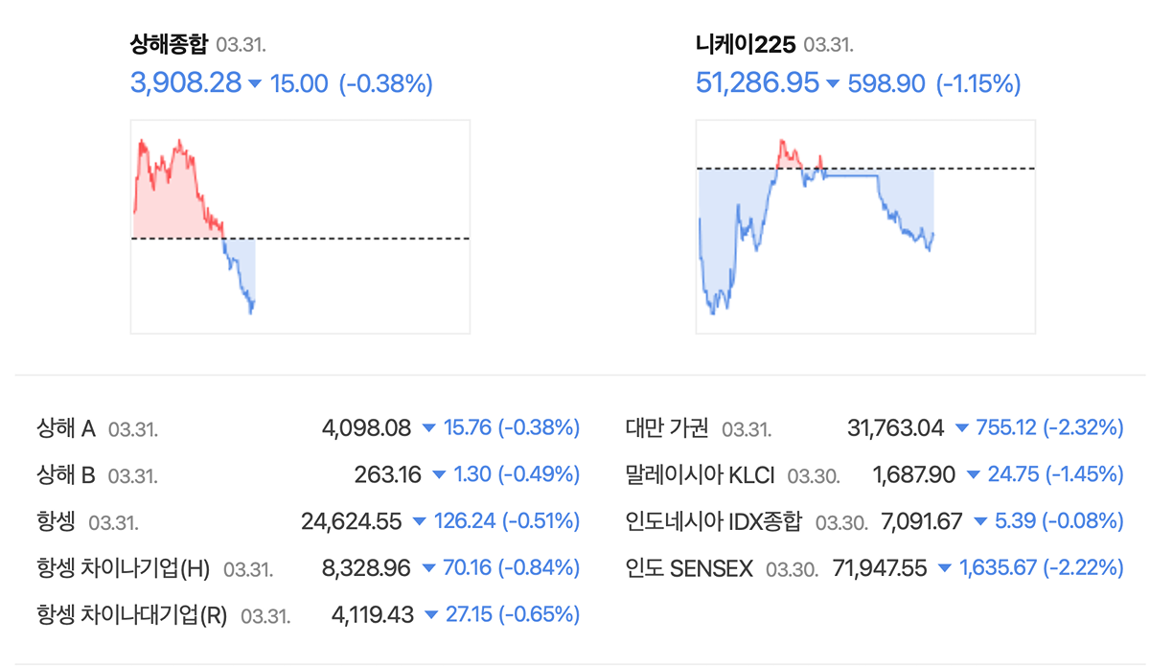Open the 인도네시아 IDX종합 link
Viewport: 1150px width, 667px height.
[713, 522]
